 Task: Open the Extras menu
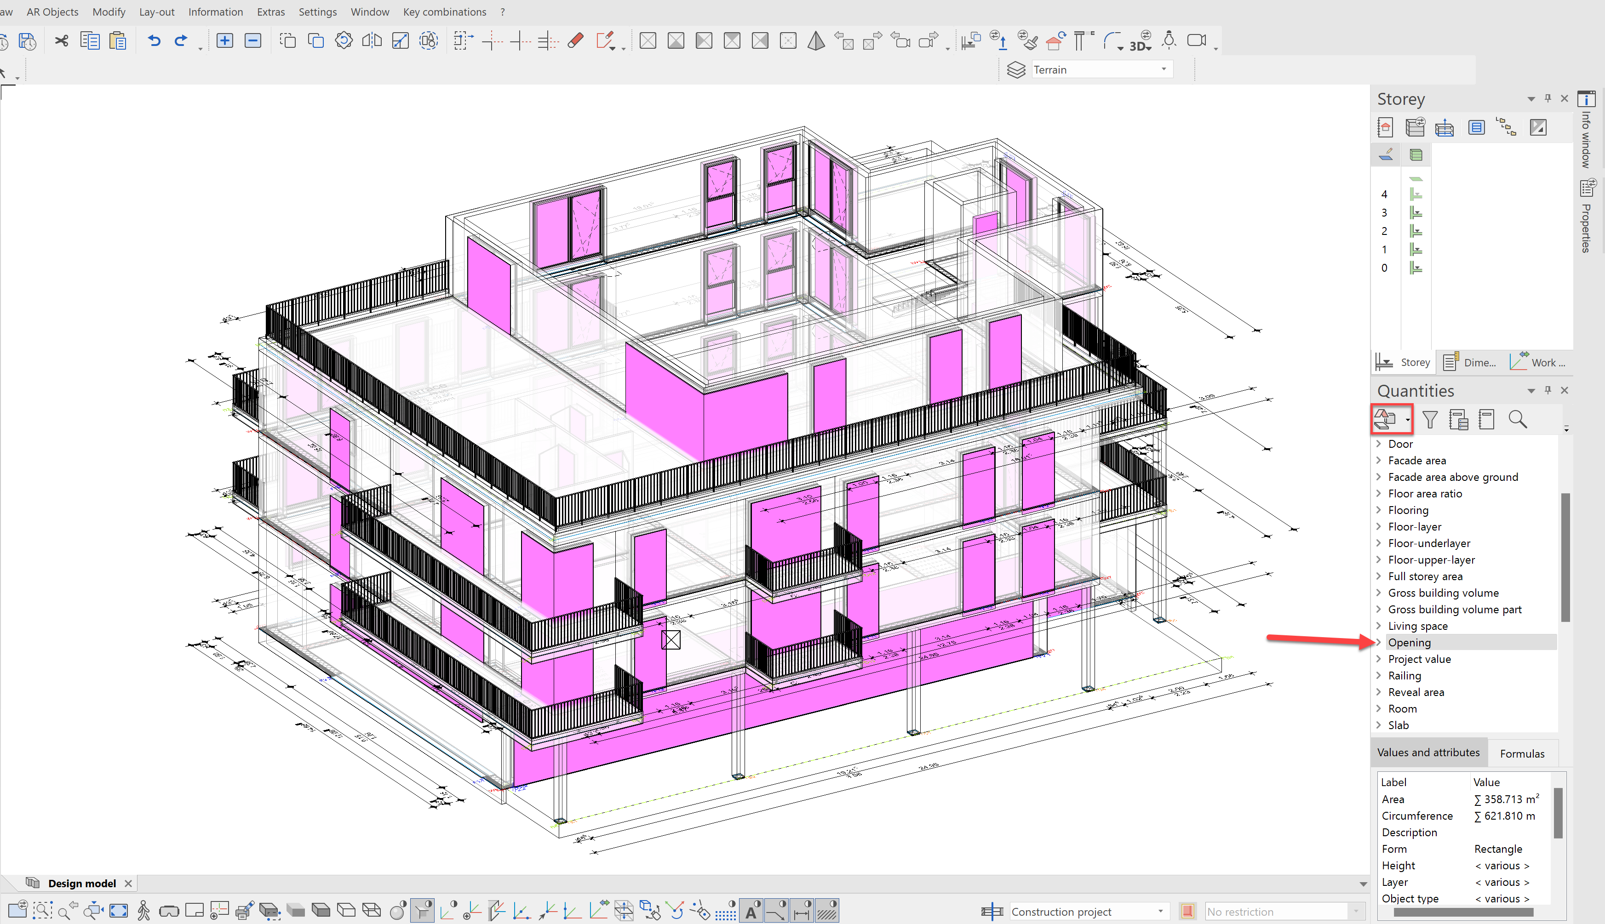click(x=270, y=11)
